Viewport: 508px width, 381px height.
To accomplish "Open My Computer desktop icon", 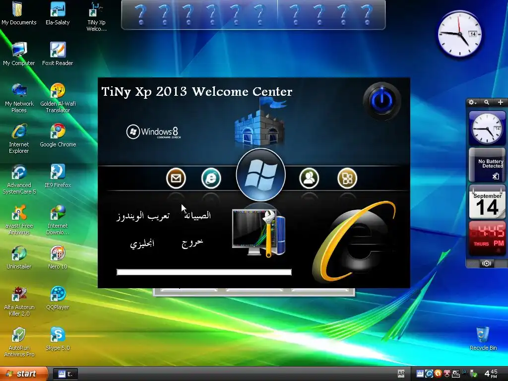I will pos(19,54).
